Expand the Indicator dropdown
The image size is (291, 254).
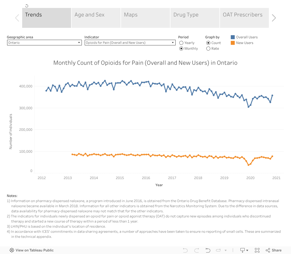130,43
